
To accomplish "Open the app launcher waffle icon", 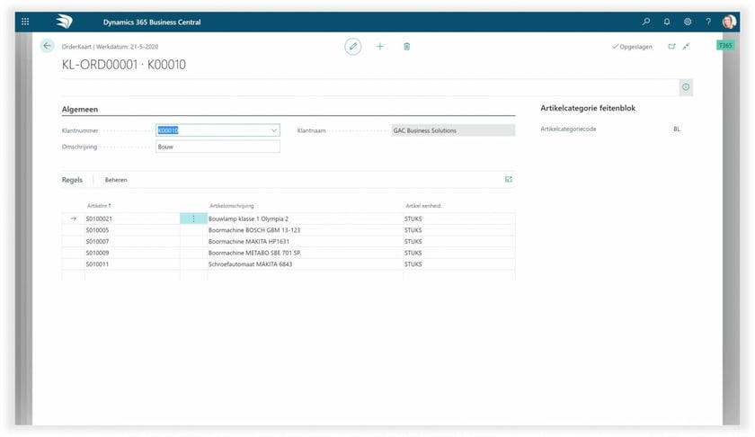I will (25, 22).
